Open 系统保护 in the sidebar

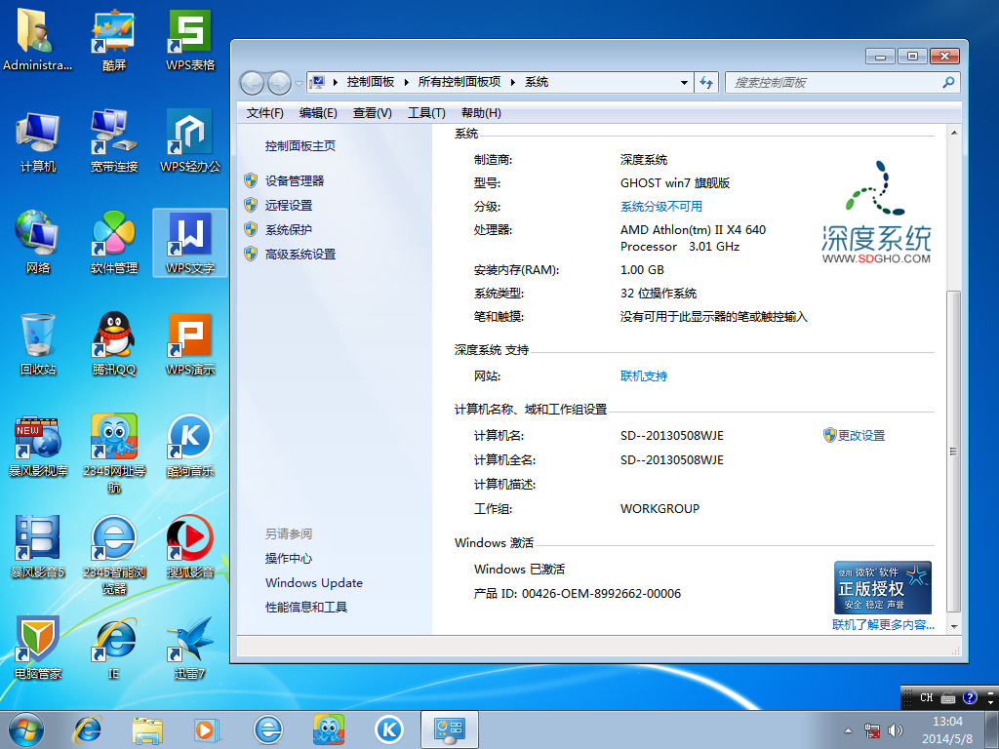[289, 229]
